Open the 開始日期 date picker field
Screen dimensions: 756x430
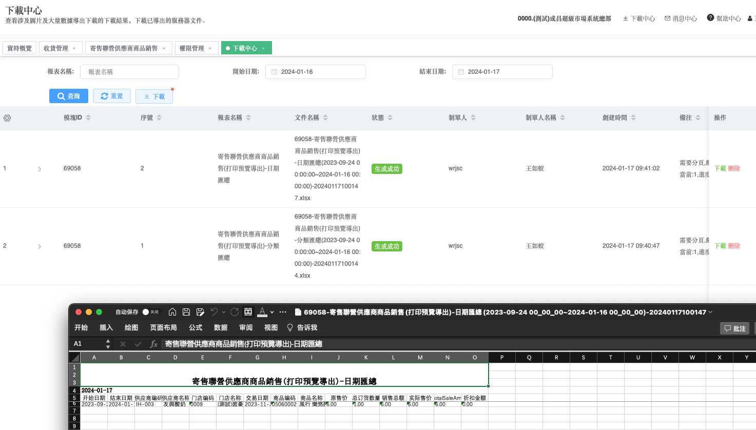pyautogui.click(x=315, y=72)
